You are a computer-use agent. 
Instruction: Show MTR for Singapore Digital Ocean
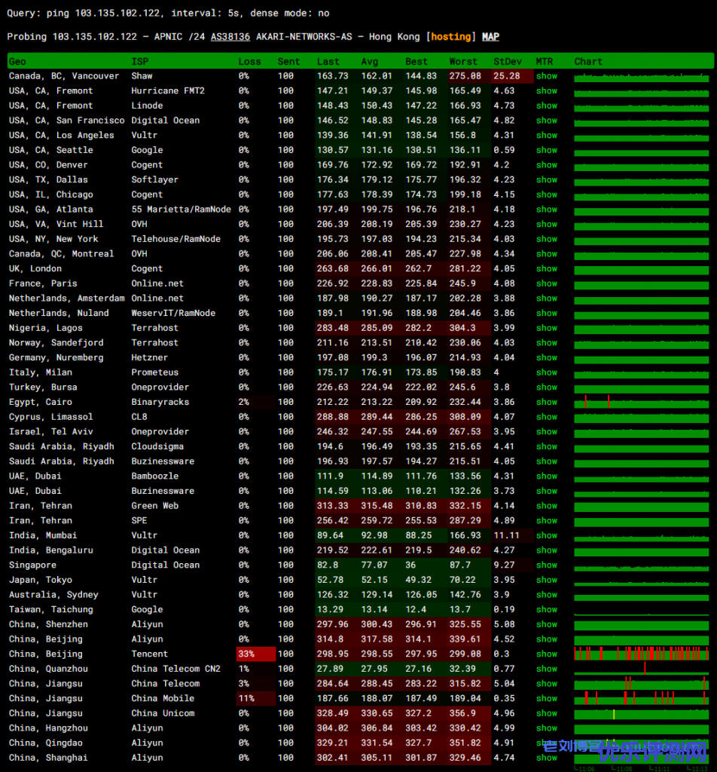coord(546,565)
